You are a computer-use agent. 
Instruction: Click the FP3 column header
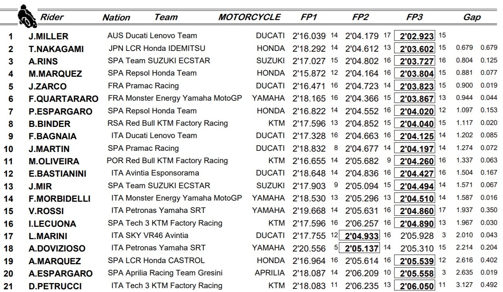coord(415,17)
